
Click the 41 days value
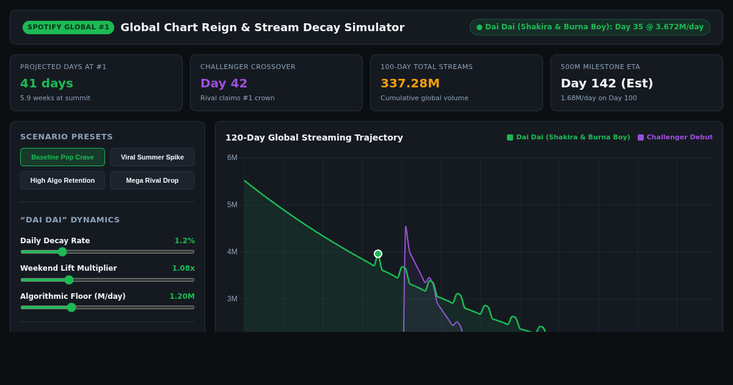click(x=46, y=83)
